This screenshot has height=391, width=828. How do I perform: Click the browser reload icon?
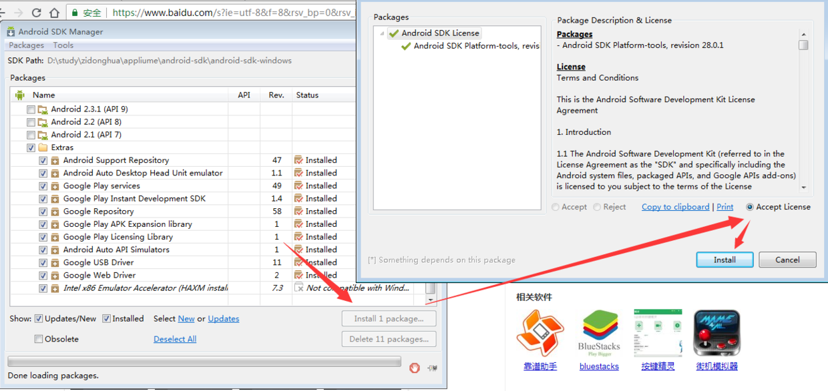coord(36,13)
